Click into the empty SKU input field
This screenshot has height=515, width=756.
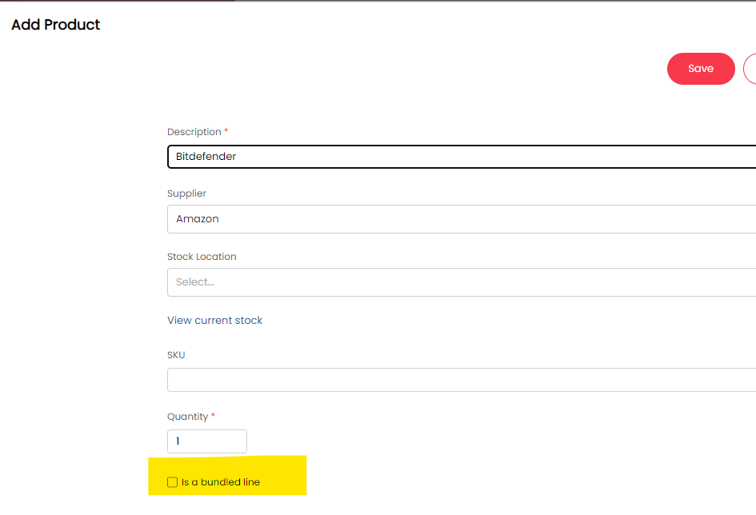tap(462, 380)
